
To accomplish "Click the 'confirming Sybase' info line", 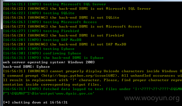I will pos(42,53).
